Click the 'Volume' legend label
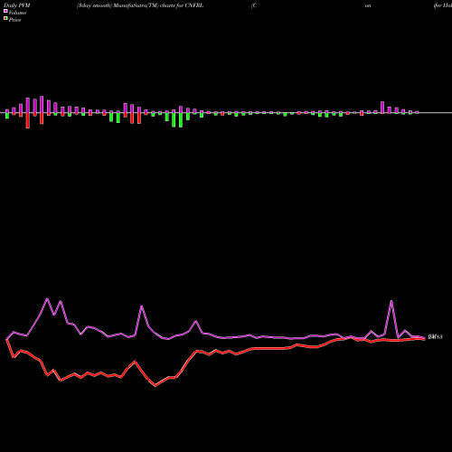The width and height of the screenshot is (452, 452). point(17,13)
